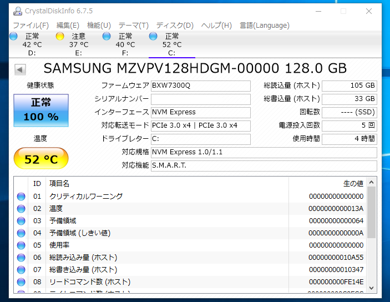Click the SAMSUNG MZVPV128HDGM model title
The height and width of the screenshot is (302, 390).
[x=195, y=68]
